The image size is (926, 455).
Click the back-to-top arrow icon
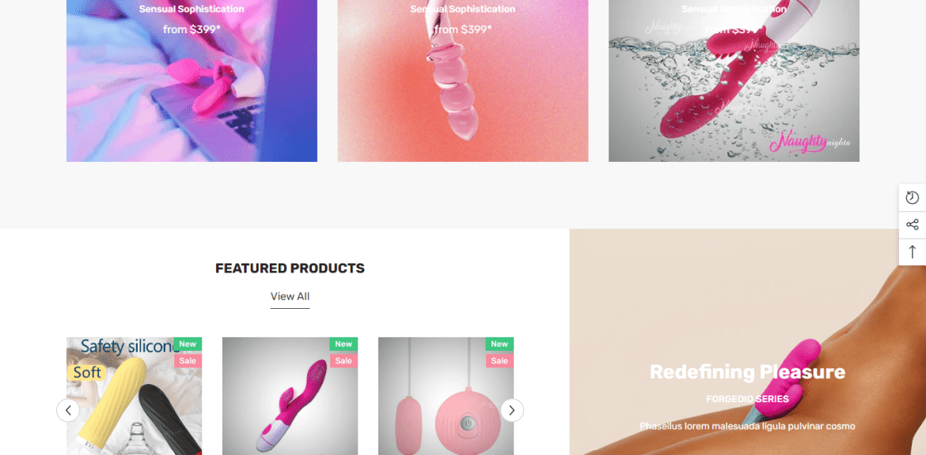(913, 252)
